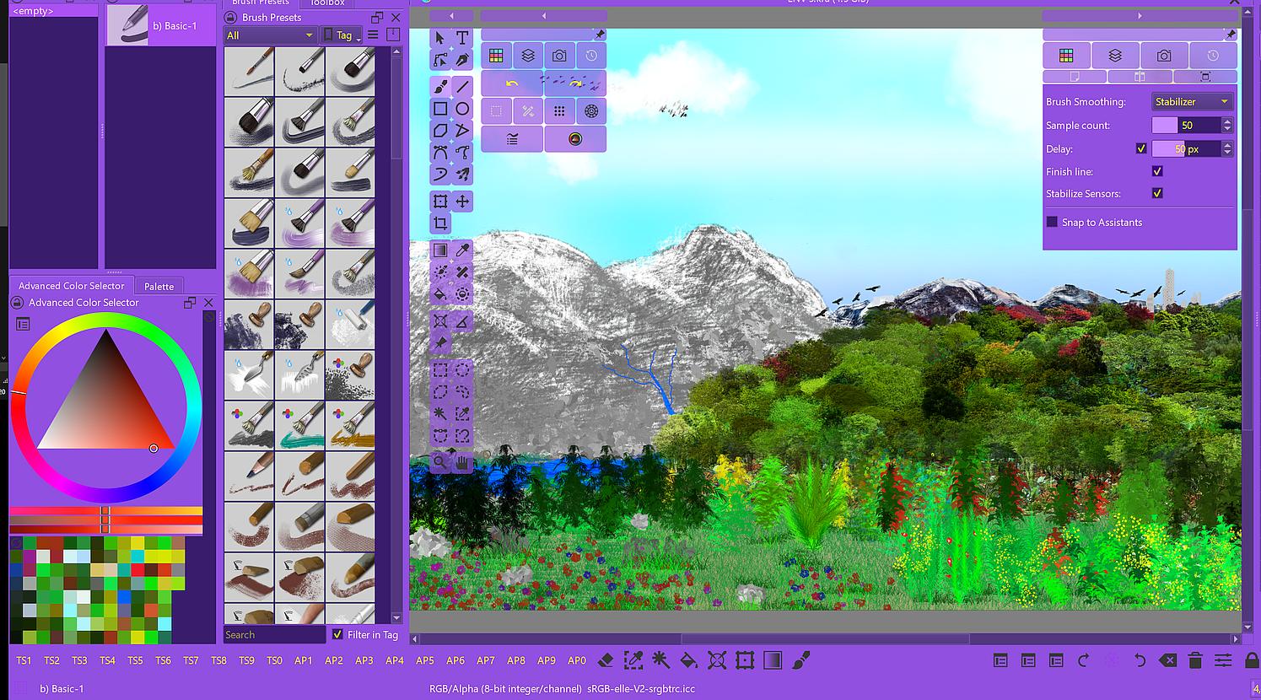The image size is (1261, 700).
Task: Click the undo arrow icon in floating canvas panel
Action: (512, 83)
